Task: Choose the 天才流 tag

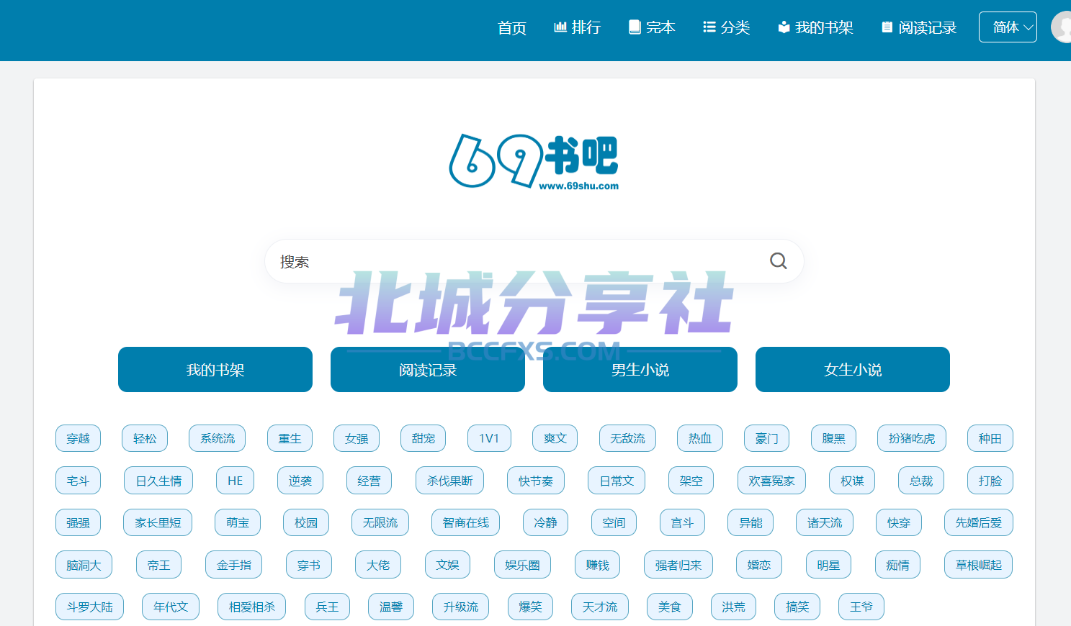Action: (x=600, y=607)
